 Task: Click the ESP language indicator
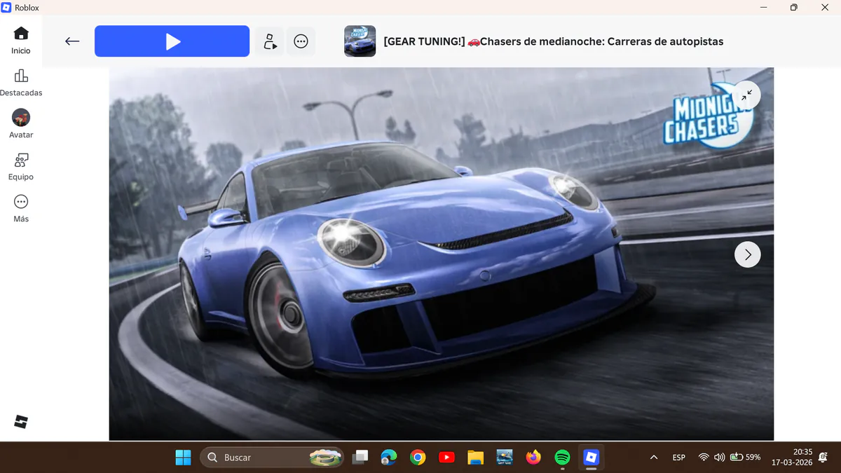[678, 458]
